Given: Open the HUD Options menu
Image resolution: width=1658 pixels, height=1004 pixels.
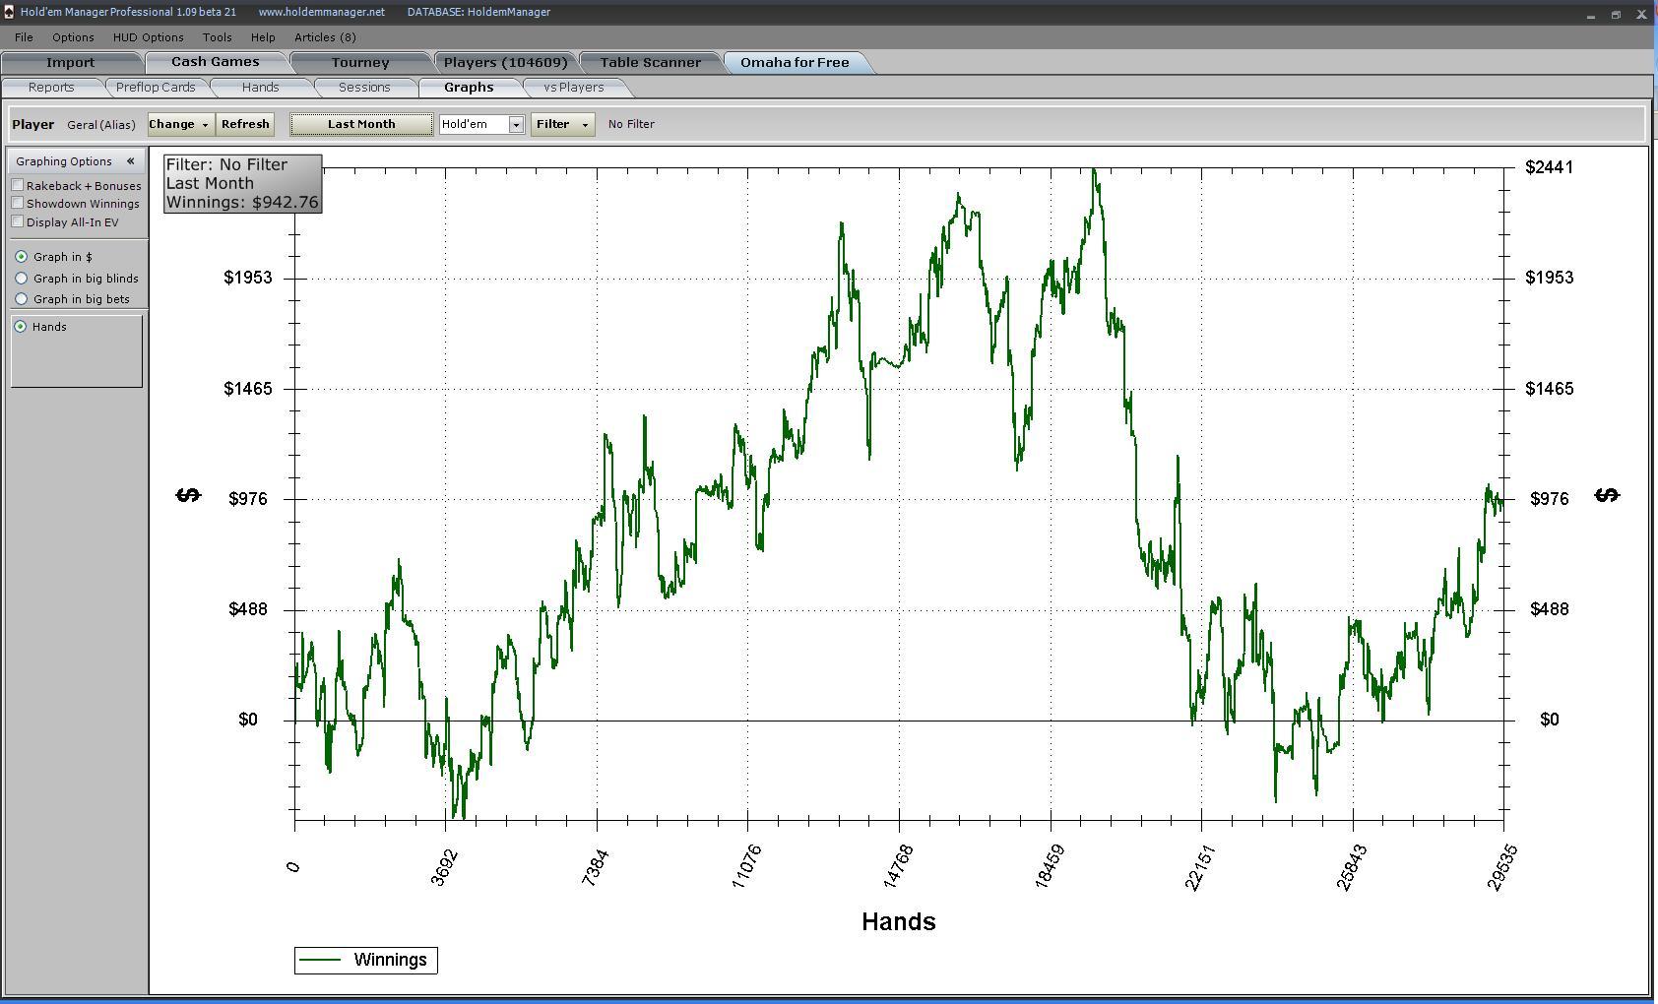Looking at the screenshot, I should pyautogui.click(x=148, y=37).
